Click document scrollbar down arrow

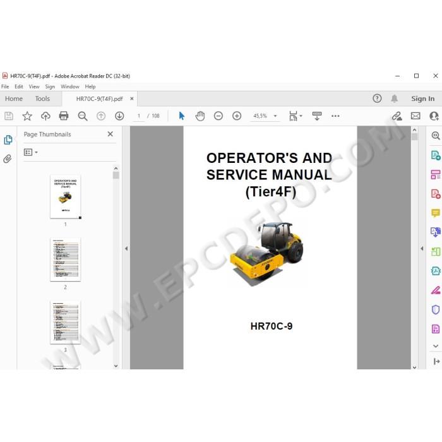414,367
